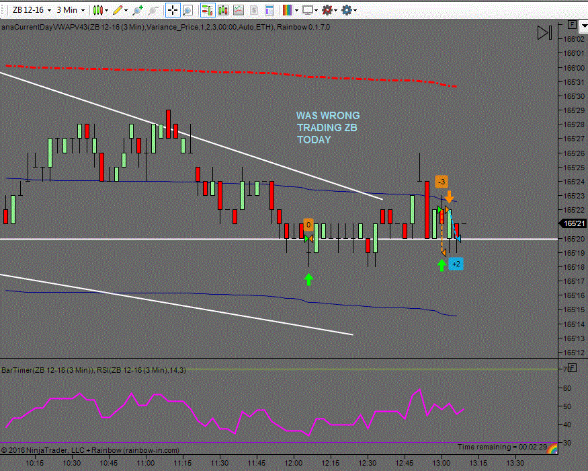588x471 pixels.
Task: Expand the chart style dropdown arrow
Action: (x=107, y=11)
